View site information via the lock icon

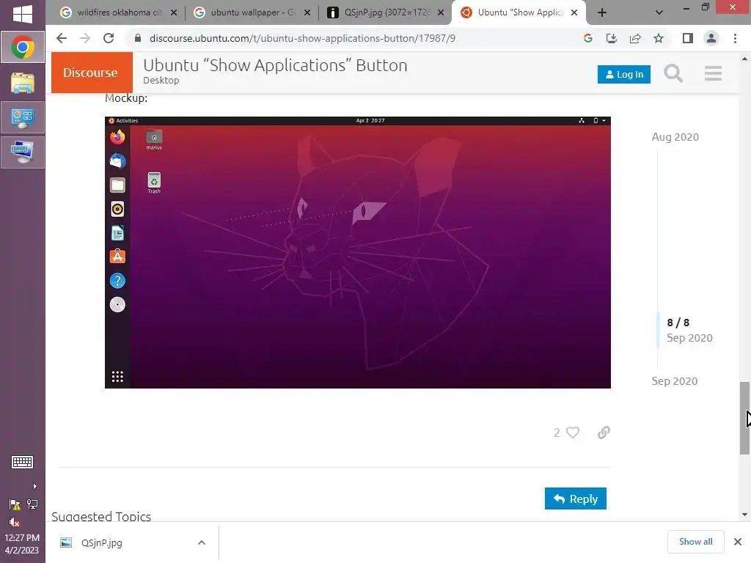click(138, 38)
